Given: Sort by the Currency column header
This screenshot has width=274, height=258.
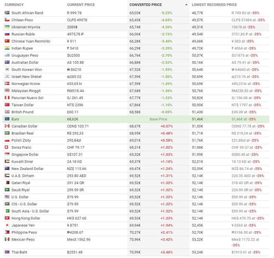Looking at the screenshot, I should pyautogui.click(x=14, y=5).
